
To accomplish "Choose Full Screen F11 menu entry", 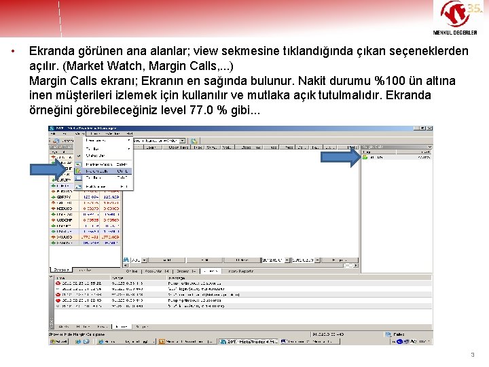I will (103, 187).
